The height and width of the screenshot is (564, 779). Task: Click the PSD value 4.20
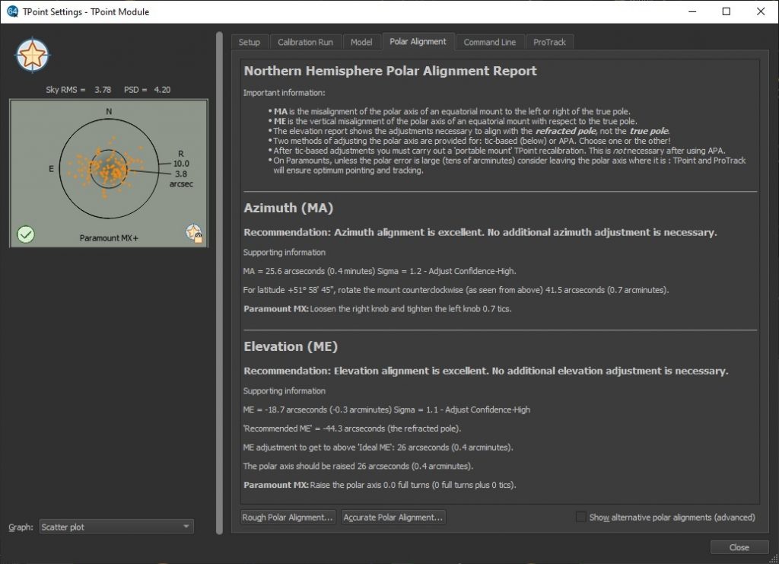162,90
